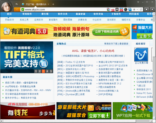
Task: Open the 金山WPS 2012 SP1正式发布 link
Action: click(113, 66)
